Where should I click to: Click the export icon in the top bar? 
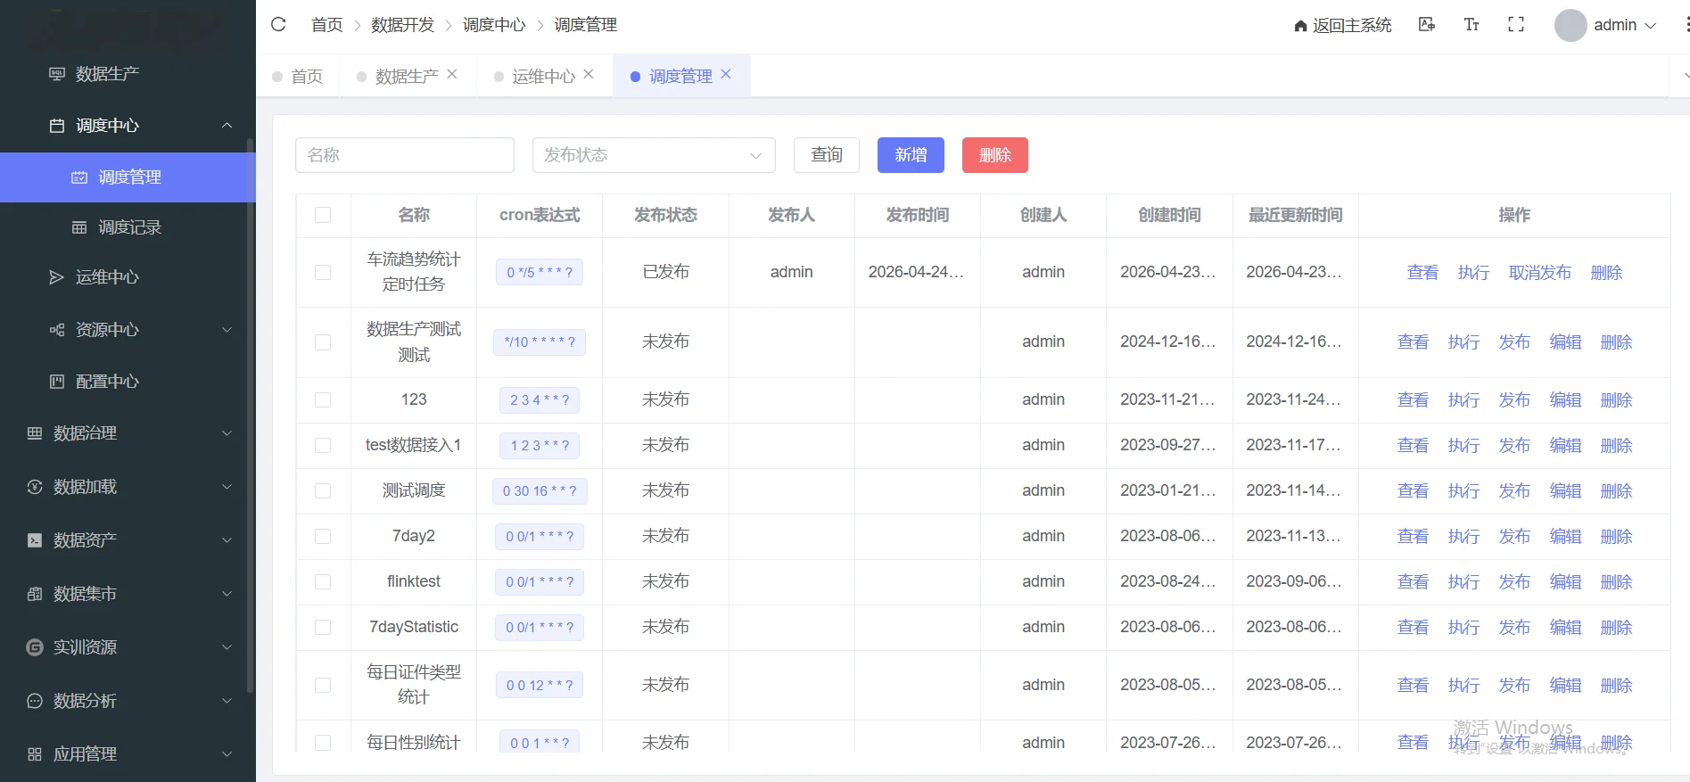pos(1427,25)
